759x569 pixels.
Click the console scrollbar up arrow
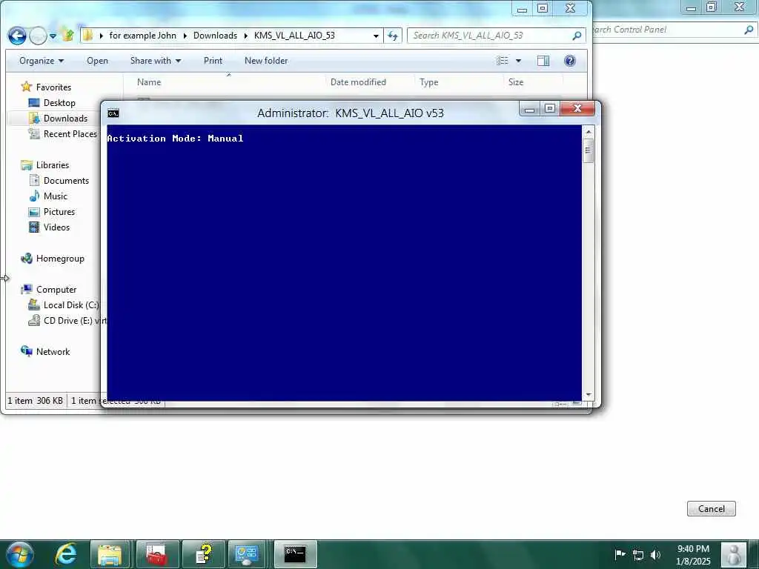point(589,132)
